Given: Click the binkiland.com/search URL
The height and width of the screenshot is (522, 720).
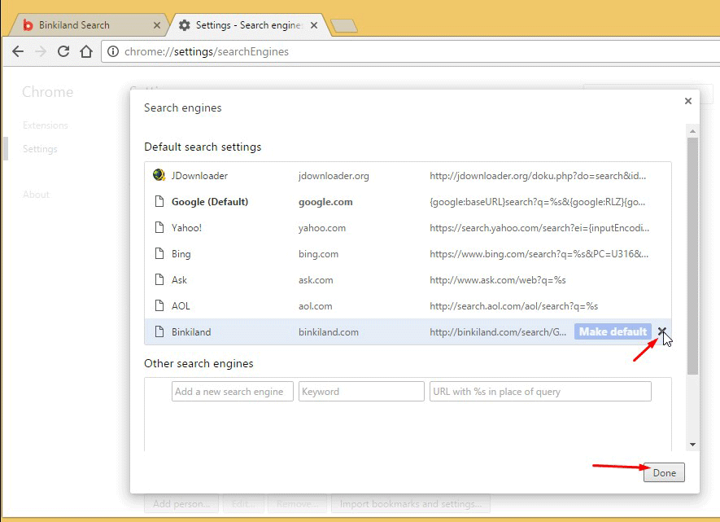Looking at the screenshot, I should pos(498,332).
